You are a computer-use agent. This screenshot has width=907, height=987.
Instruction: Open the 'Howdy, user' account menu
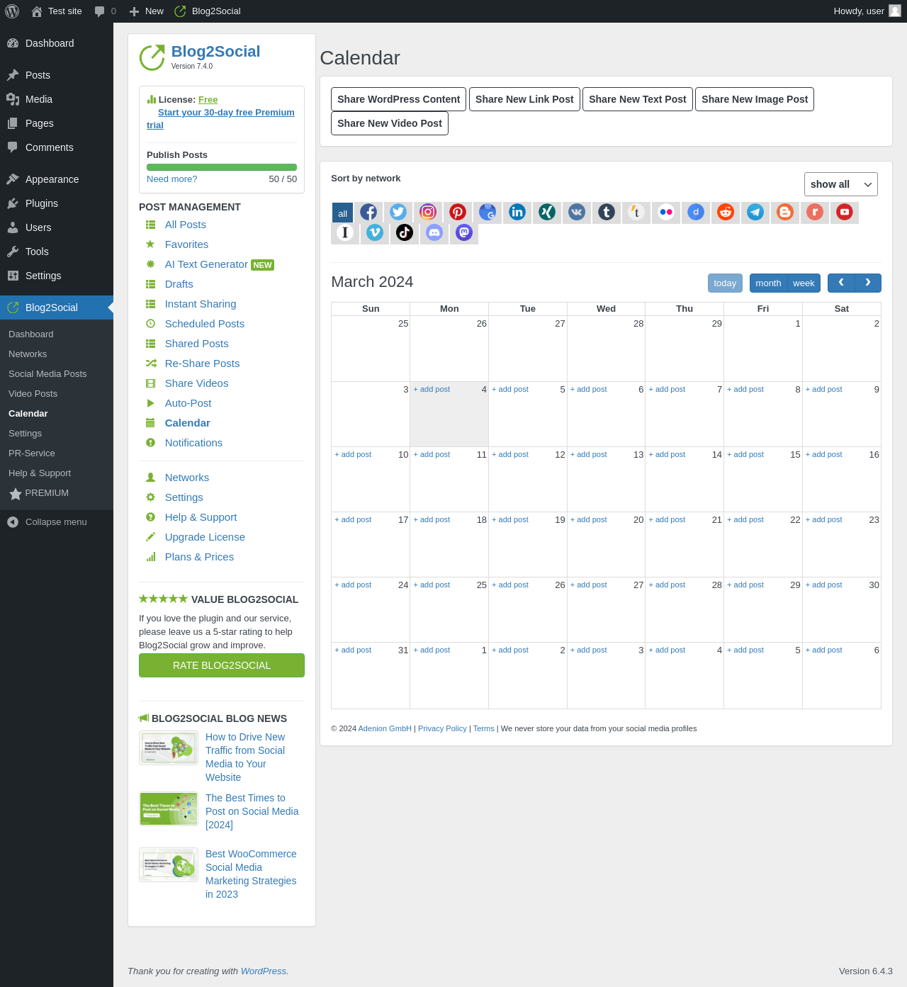click(867, 11)
